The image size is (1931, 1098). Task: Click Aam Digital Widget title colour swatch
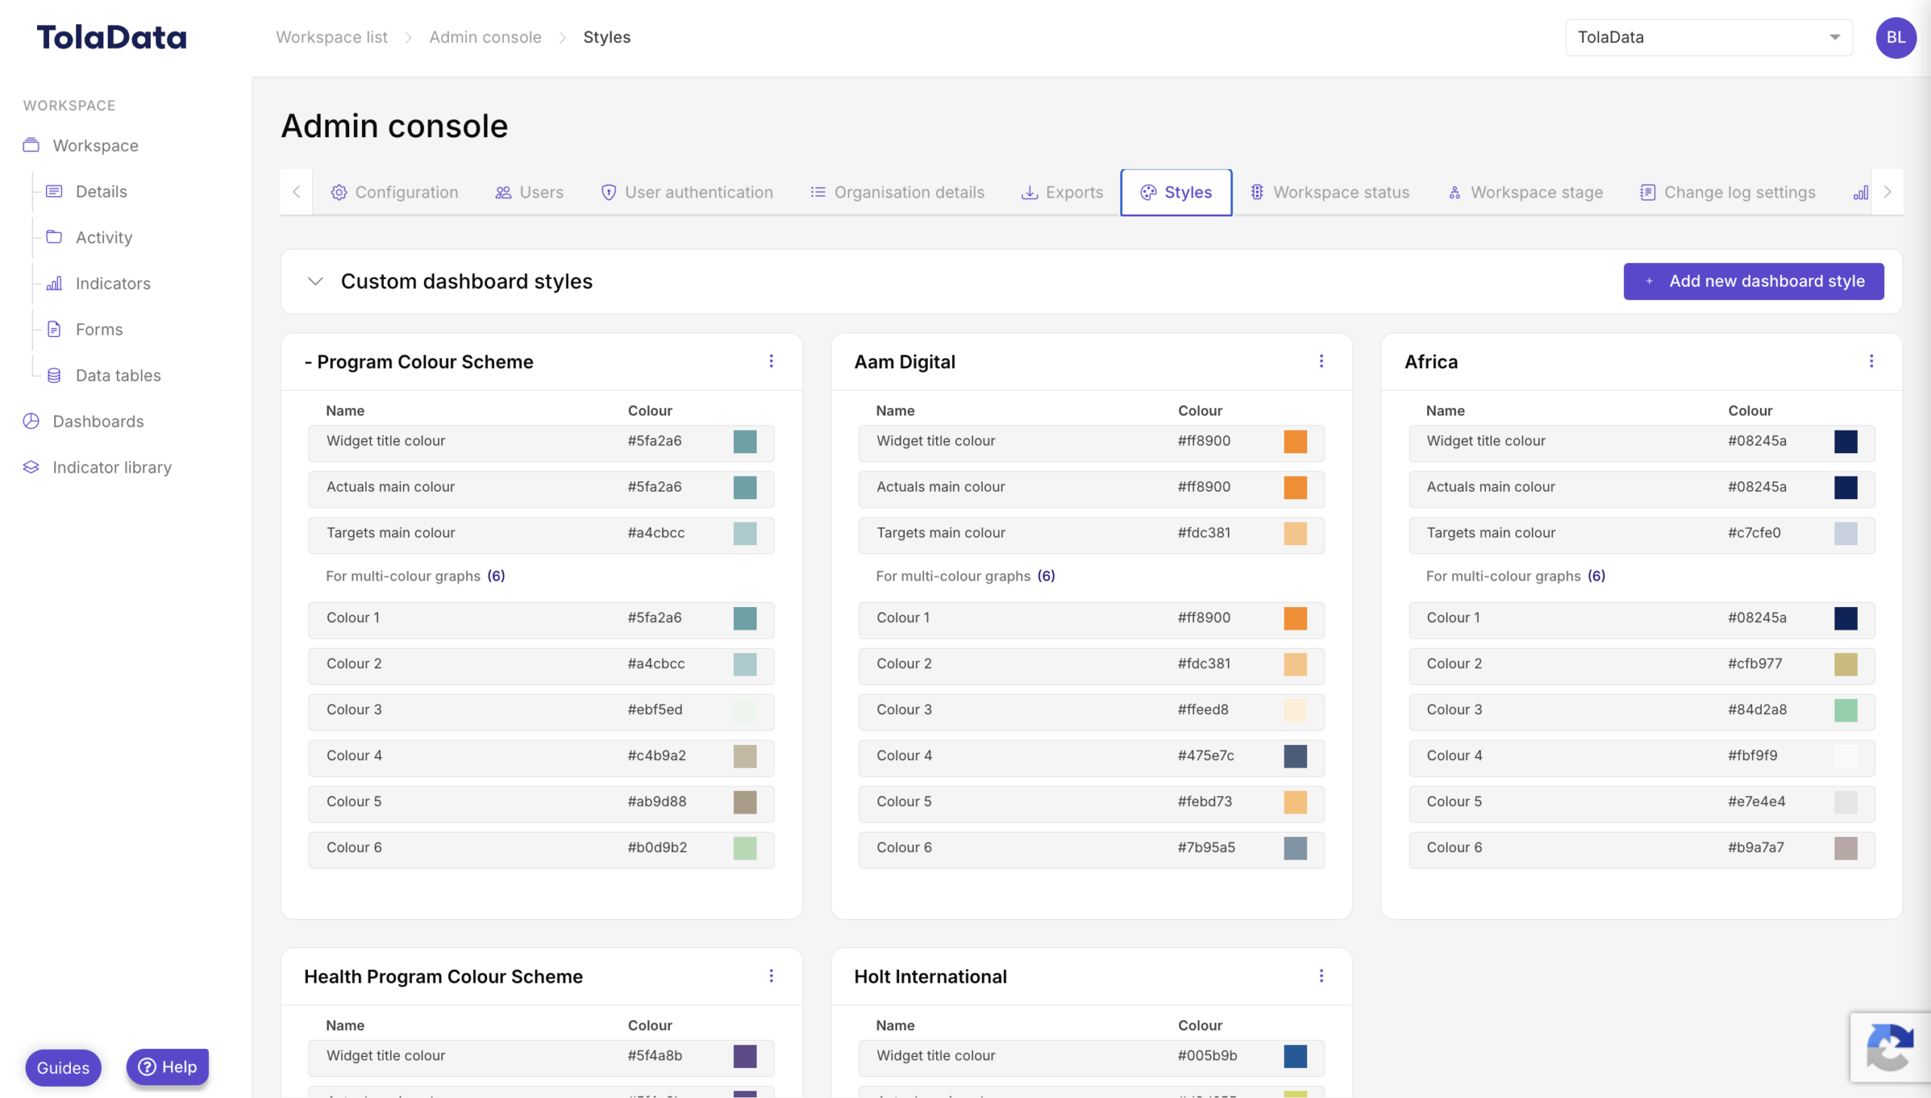click(1295, 442)
